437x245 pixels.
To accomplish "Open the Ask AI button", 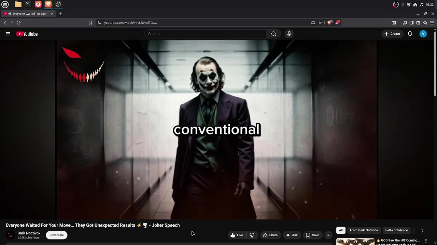I will [292, 235].
